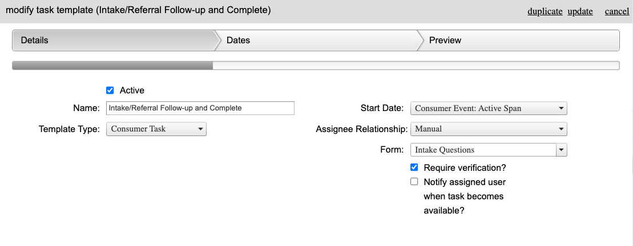The height and width of the screenshot is (246, 633).
Task: Focus the Name text field
Action: [200, 108]
